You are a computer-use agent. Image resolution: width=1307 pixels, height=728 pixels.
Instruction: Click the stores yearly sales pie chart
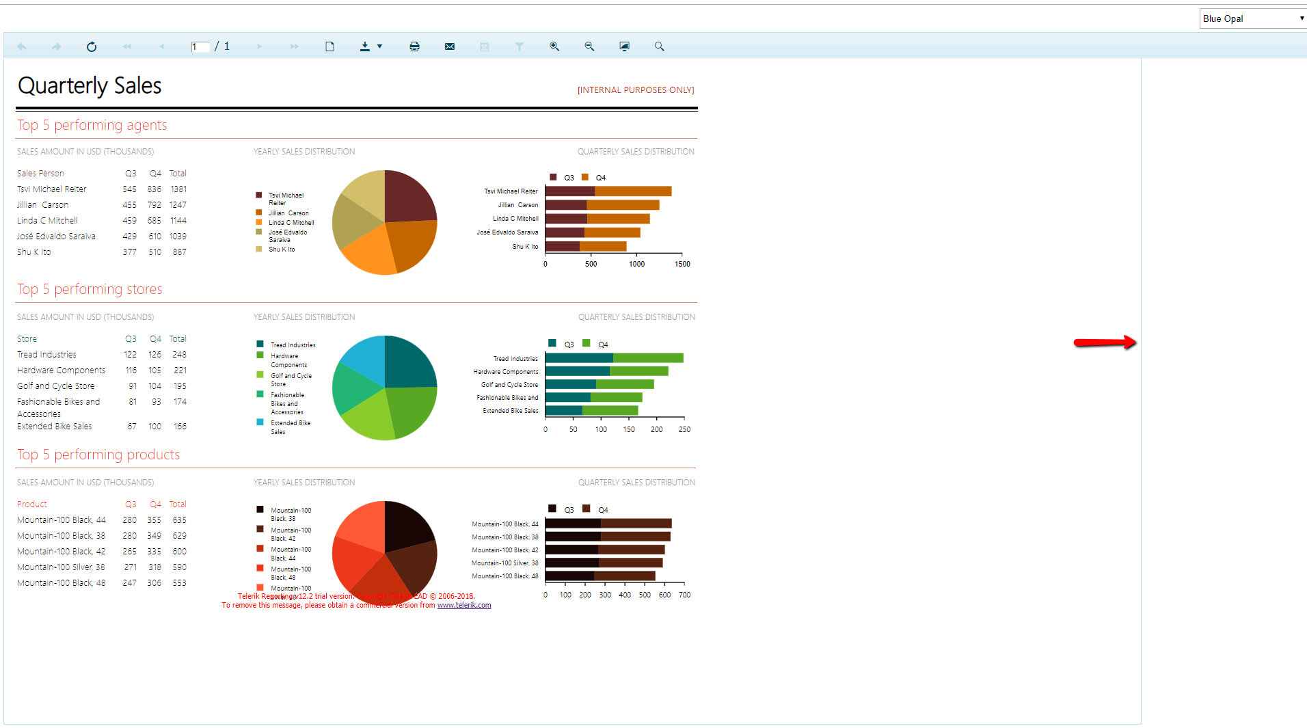tap(385, 388)
